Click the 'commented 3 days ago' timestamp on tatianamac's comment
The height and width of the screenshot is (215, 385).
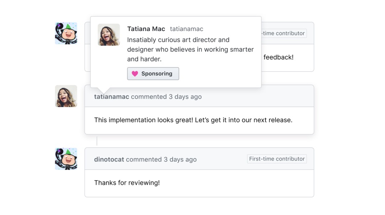[x=166, y=97]
